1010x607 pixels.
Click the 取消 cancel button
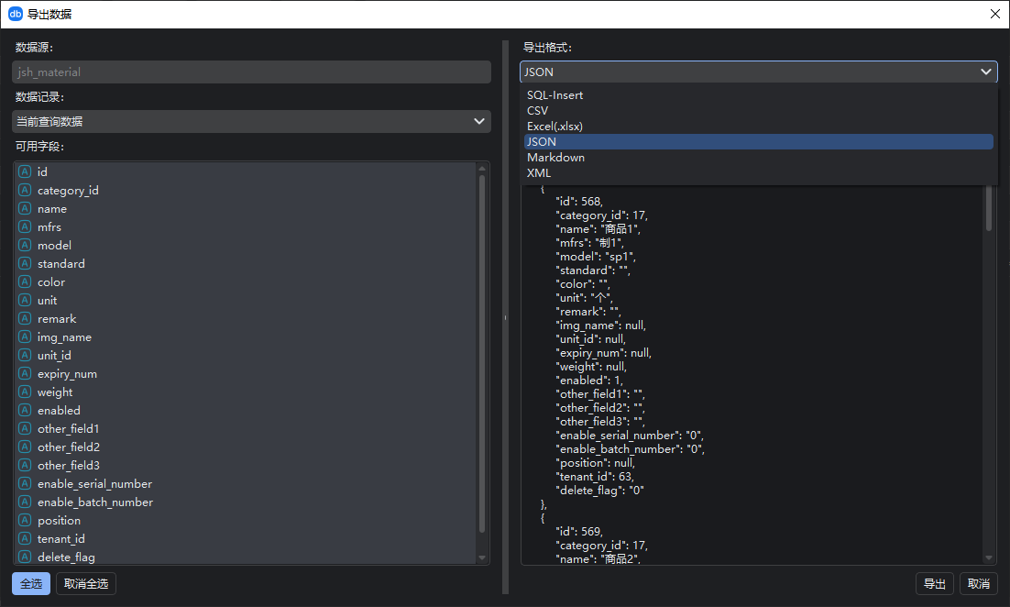(x=979, y=584)
